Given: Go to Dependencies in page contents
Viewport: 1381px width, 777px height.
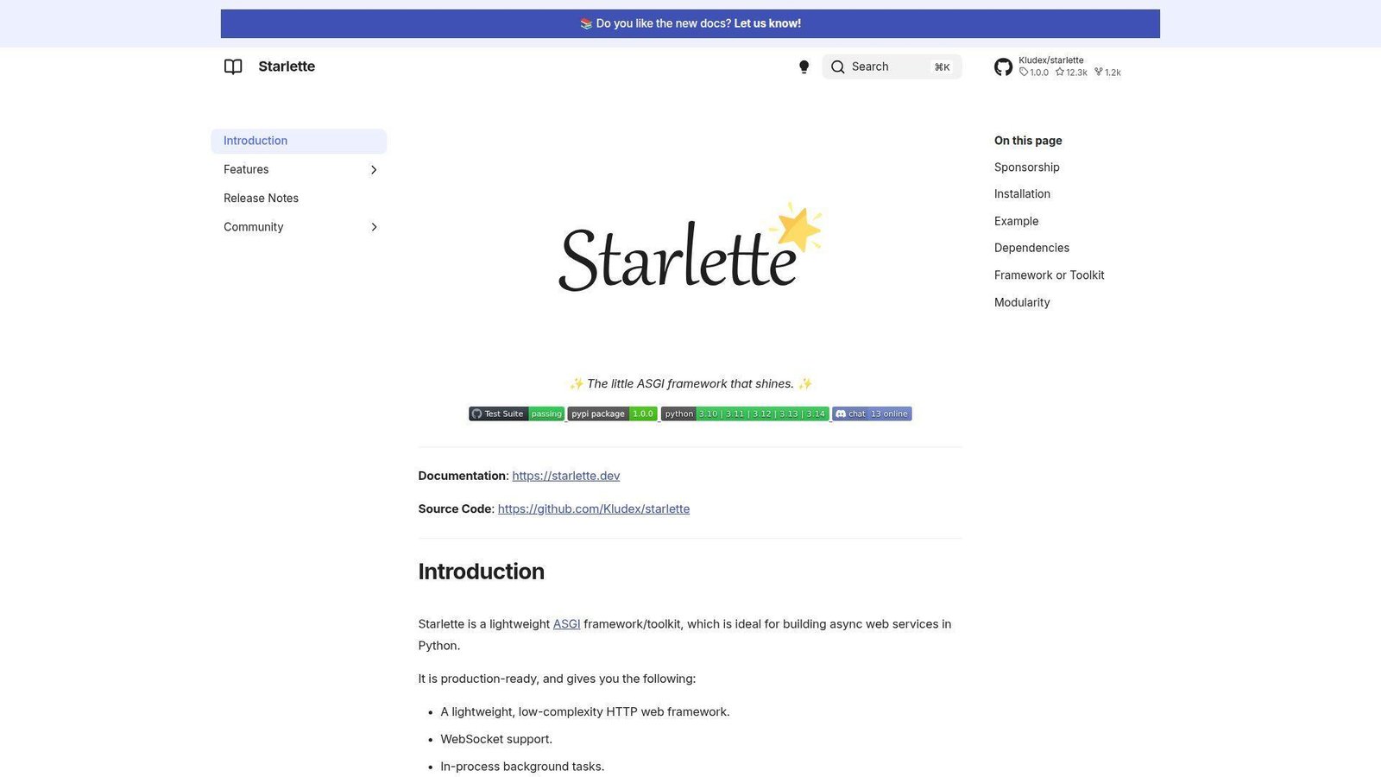Looking at the screenshot, I should point(1031,248).
